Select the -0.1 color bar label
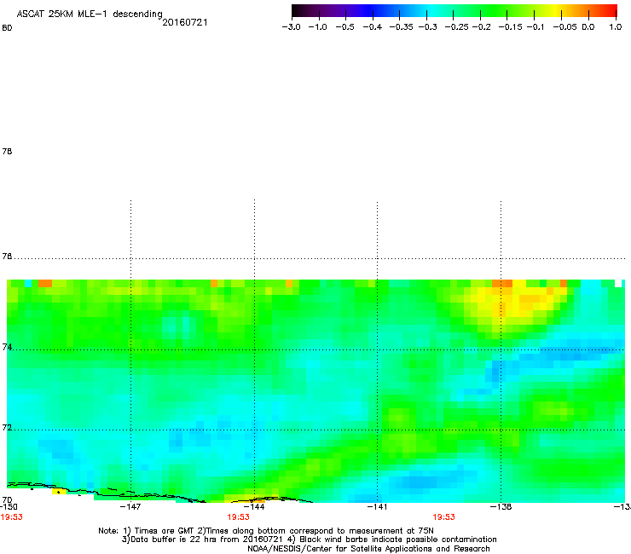 coord(535,27)
